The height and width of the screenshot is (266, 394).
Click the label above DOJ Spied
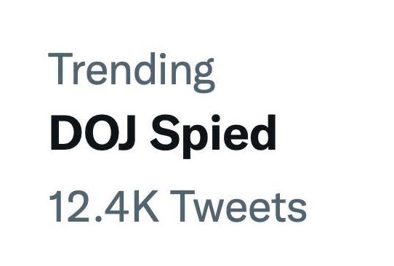click(132, 72)
